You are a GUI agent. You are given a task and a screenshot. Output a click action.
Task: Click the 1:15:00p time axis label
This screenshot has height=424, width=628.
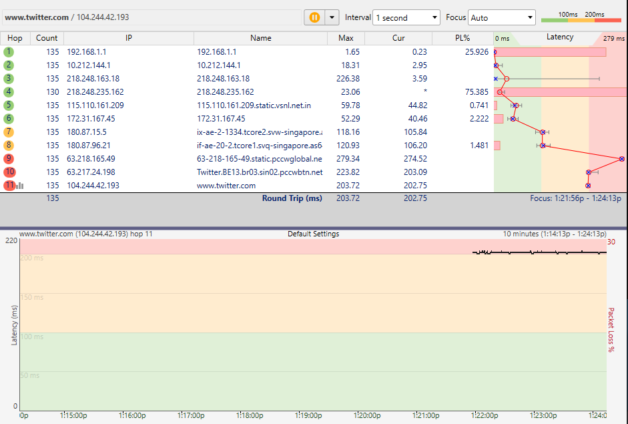tap(73, 415)
